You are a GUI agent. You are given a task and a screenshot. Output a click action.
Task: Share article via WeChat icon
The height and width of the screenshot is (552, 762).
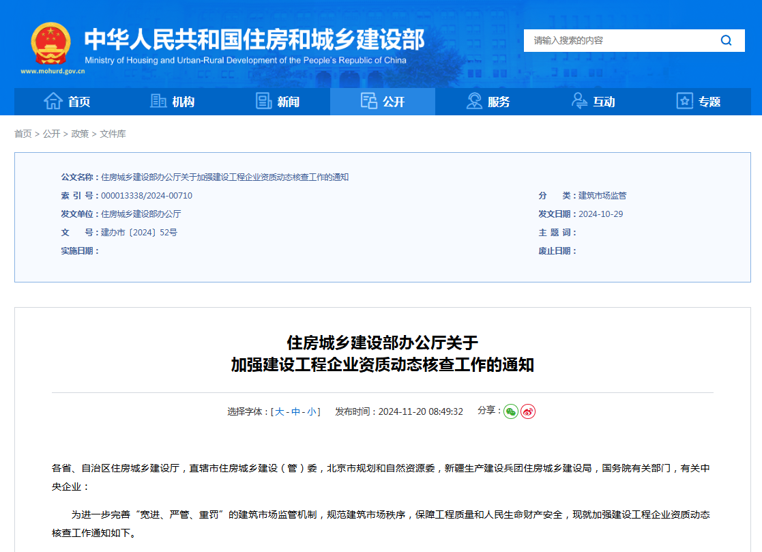[511, 411]
